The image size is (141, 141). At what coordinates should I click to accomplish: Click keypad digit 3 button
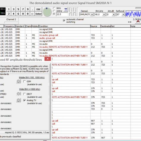[14, 9]
